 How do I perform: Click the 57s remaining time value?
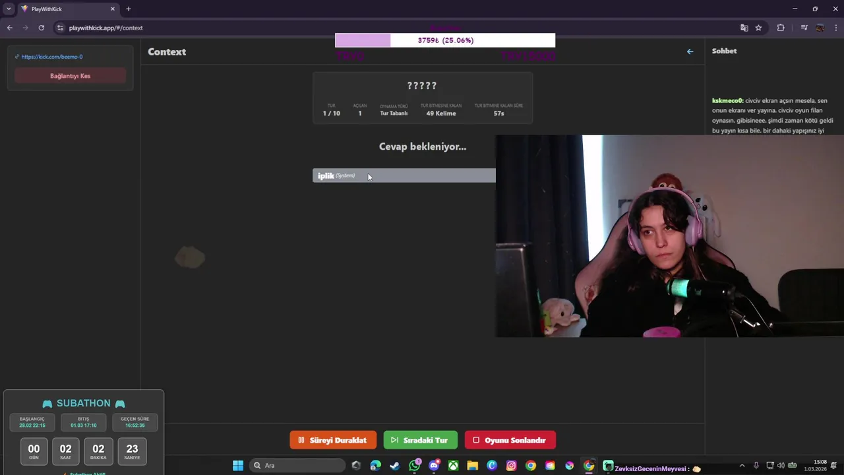click(499, 113)
